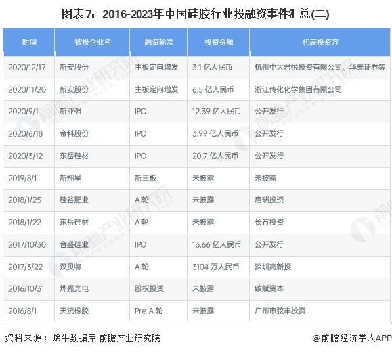Image resolution: width=392 pixels, height=352 pixels.
Task: Select the 合盛硅业 company cell
Action: click(x=92, y=245)
